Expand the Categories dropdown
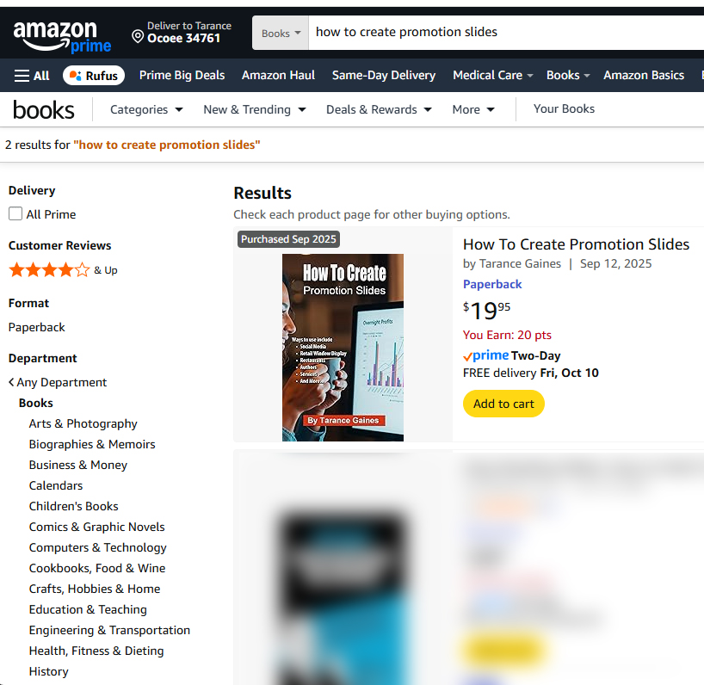This screenshot has height=685, width=704. 146,109
